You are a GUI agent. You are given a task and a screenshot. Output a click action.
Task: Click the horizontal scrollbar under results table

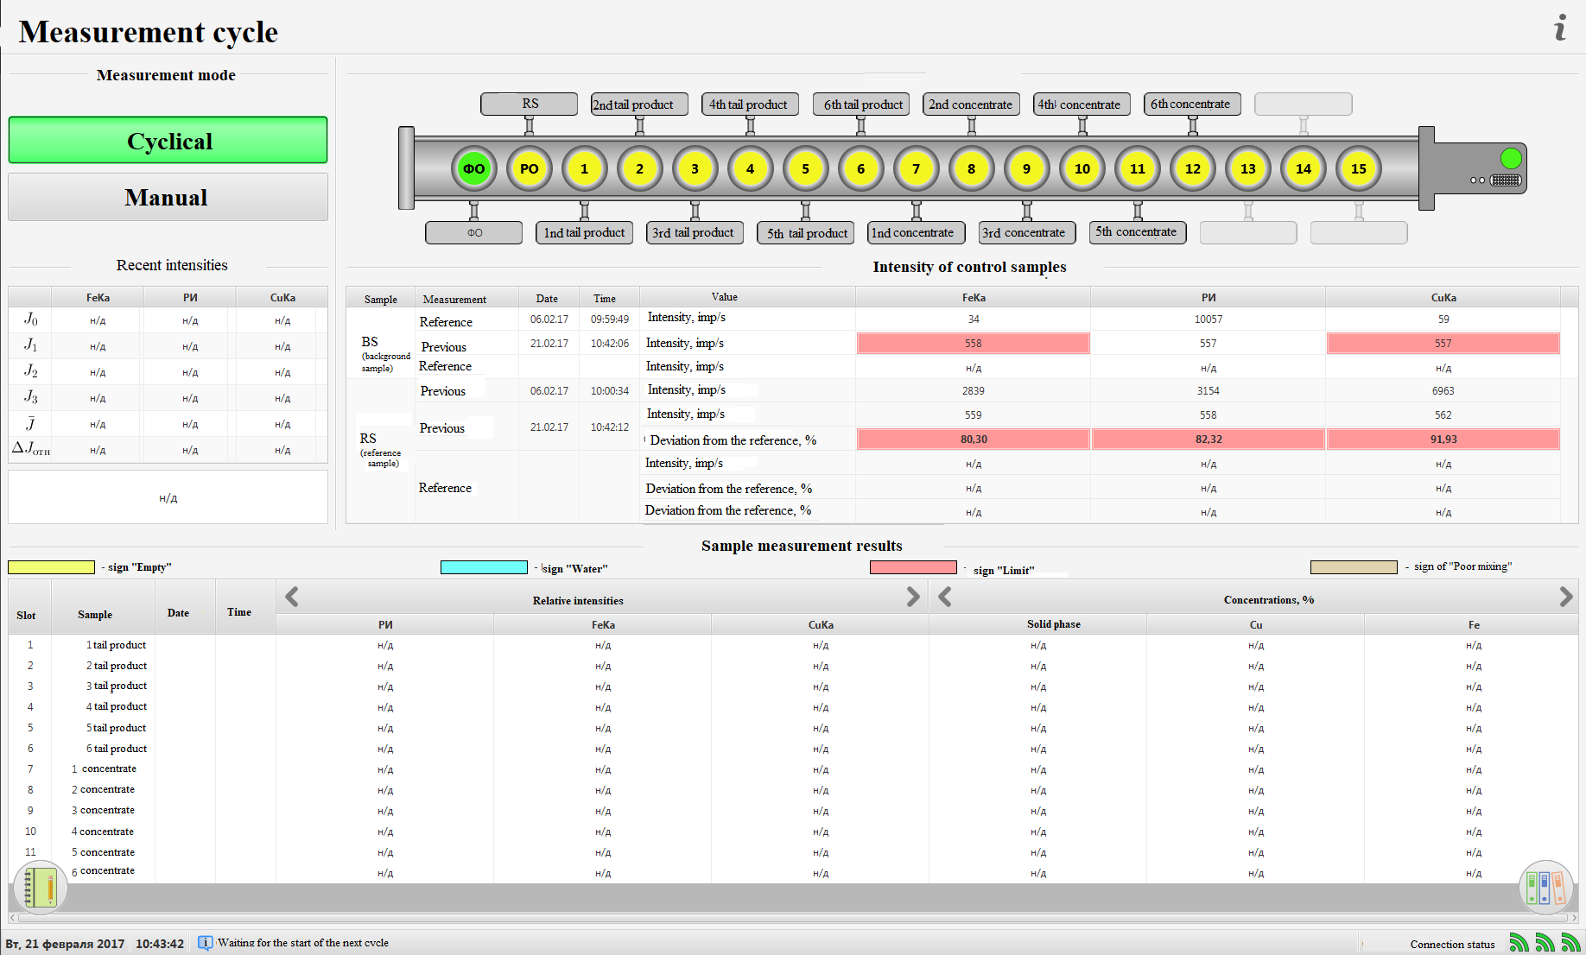(x=793, y=918)
